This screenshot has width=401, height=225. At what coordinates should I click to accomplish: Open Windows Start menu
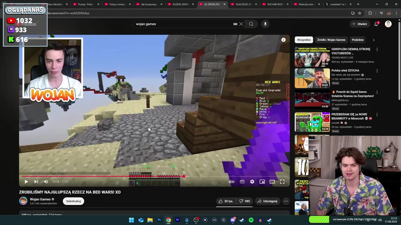click(132, 220)
